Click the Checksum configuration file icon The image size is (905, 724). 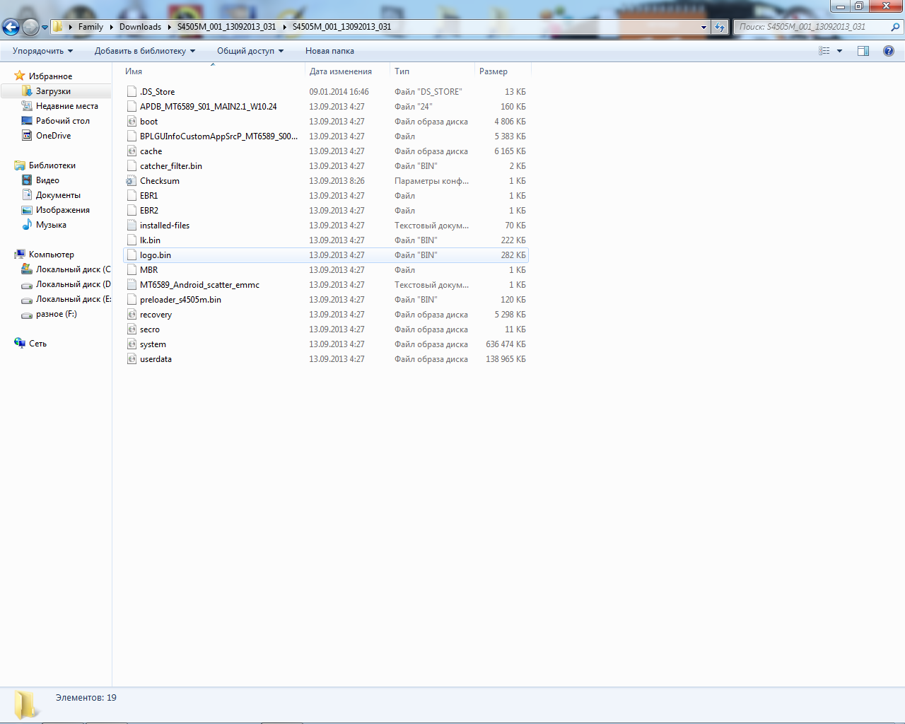(x=132, y=181)
